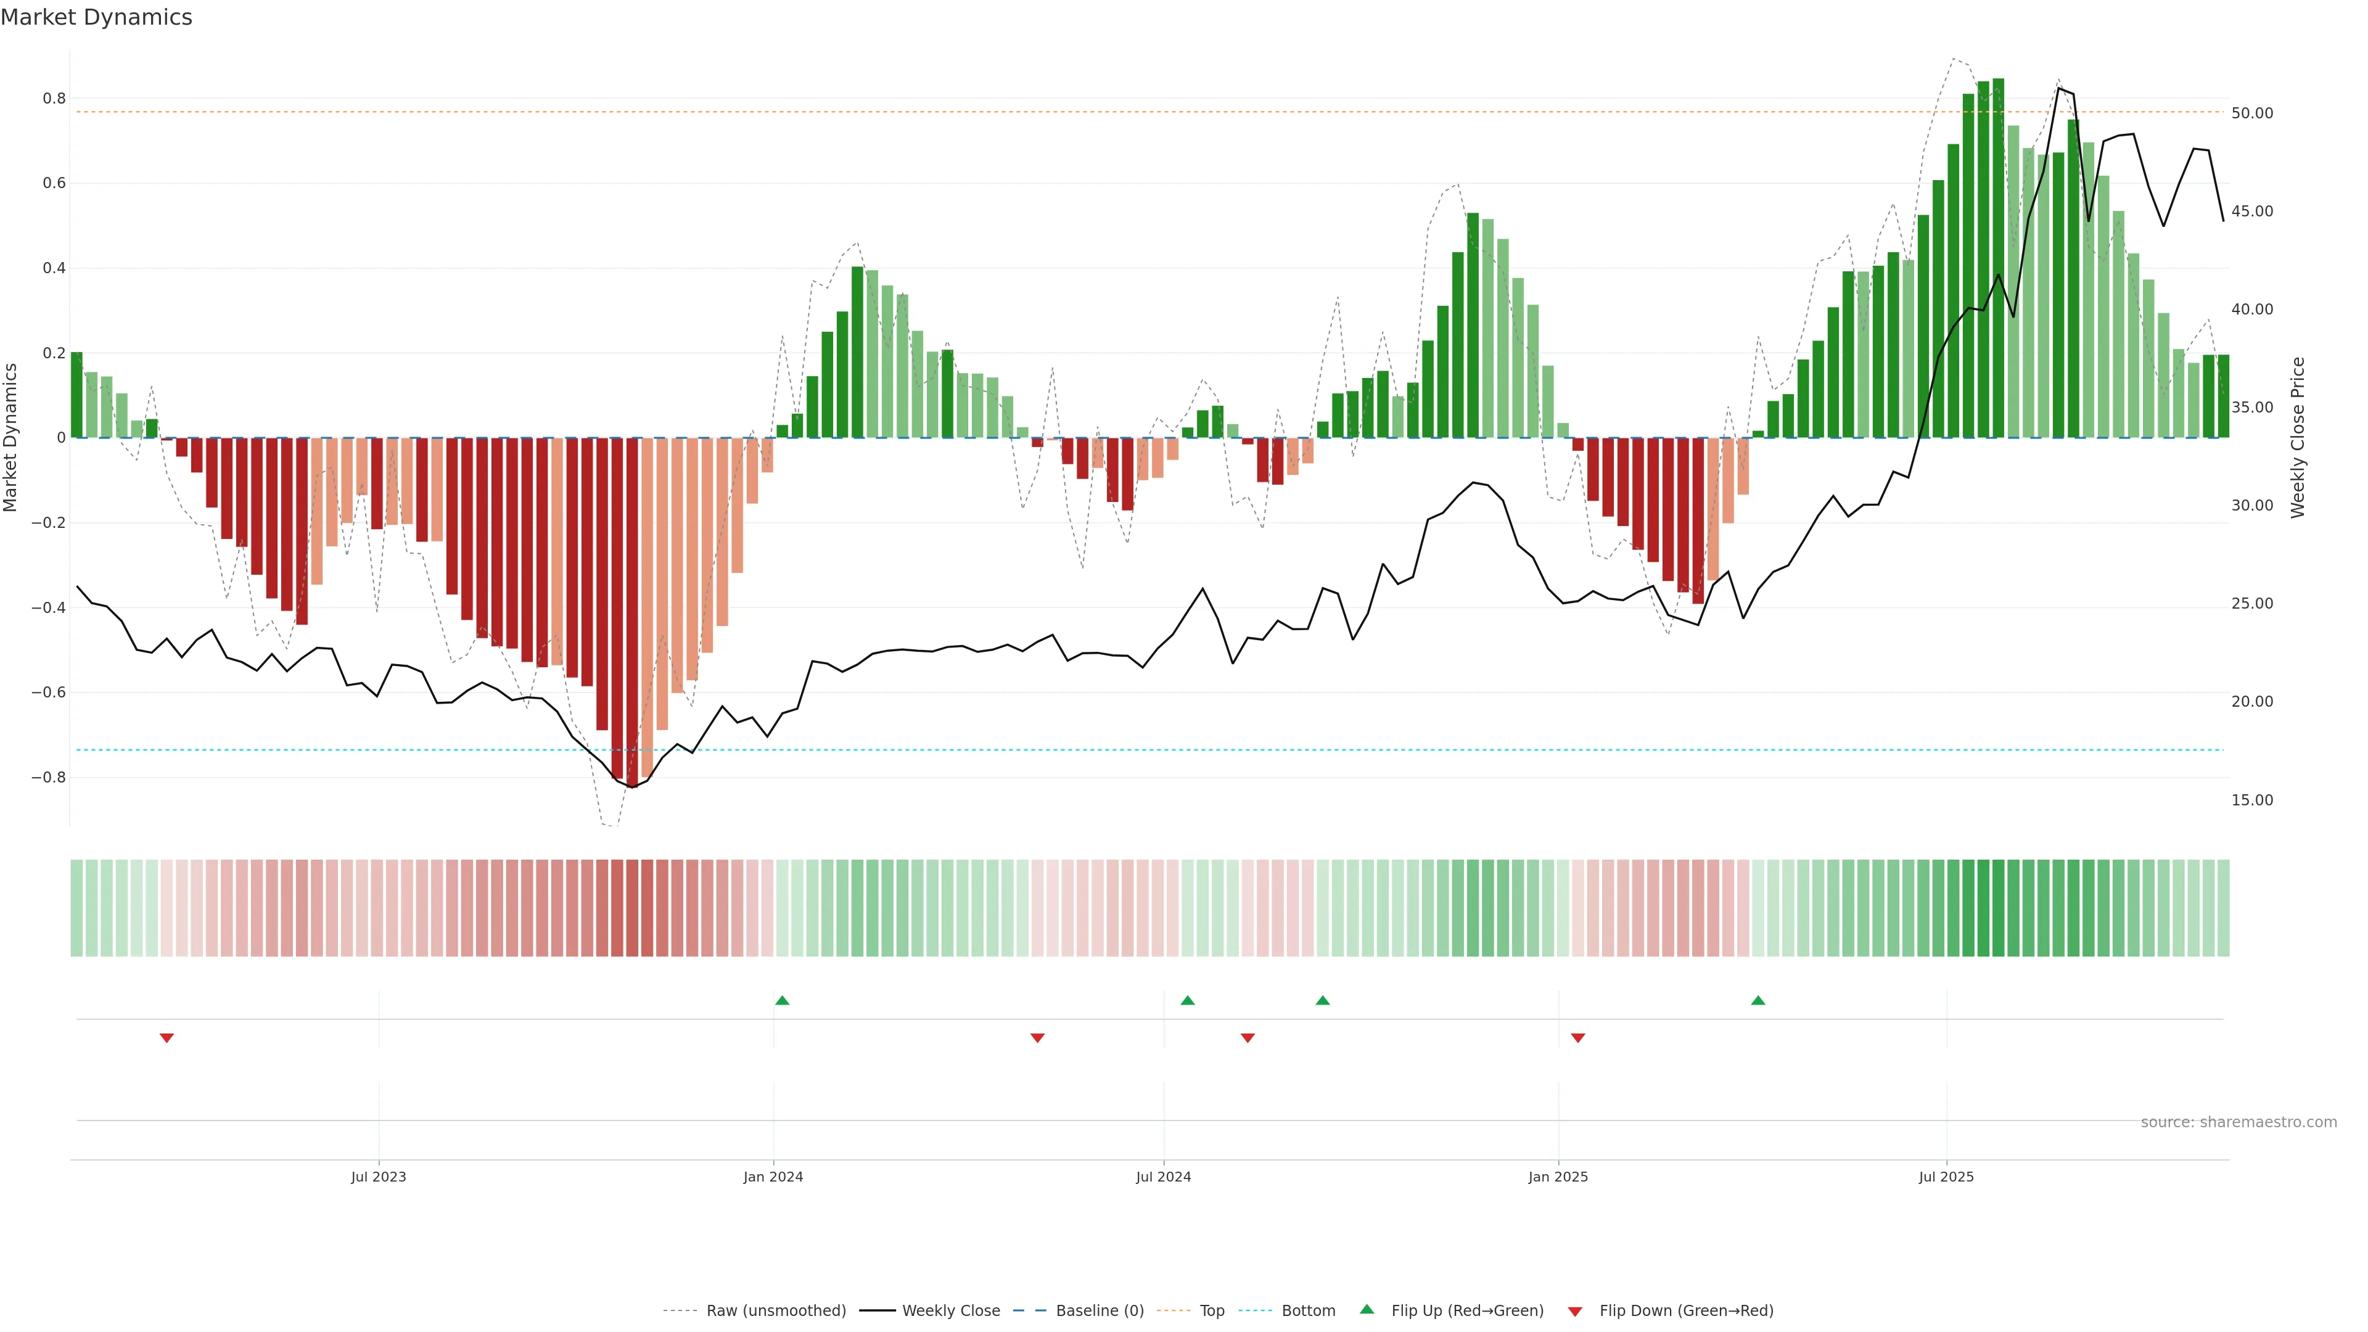Toggle the Top threshold legend entry
This screenshot has height=1332, width=2368.
(1212, 1311)
